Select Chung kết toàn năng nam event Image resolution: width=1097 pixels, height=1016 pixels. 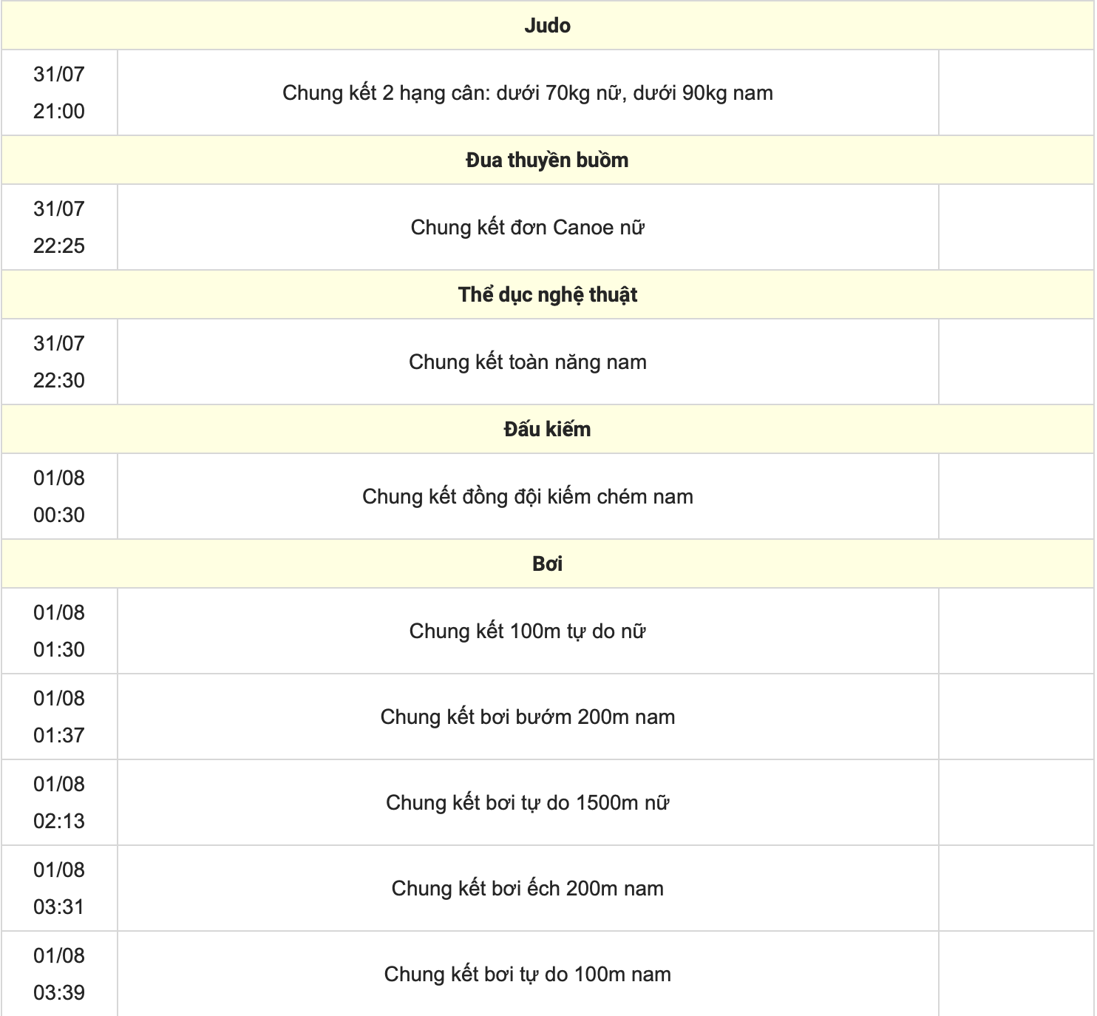(527, 362)
